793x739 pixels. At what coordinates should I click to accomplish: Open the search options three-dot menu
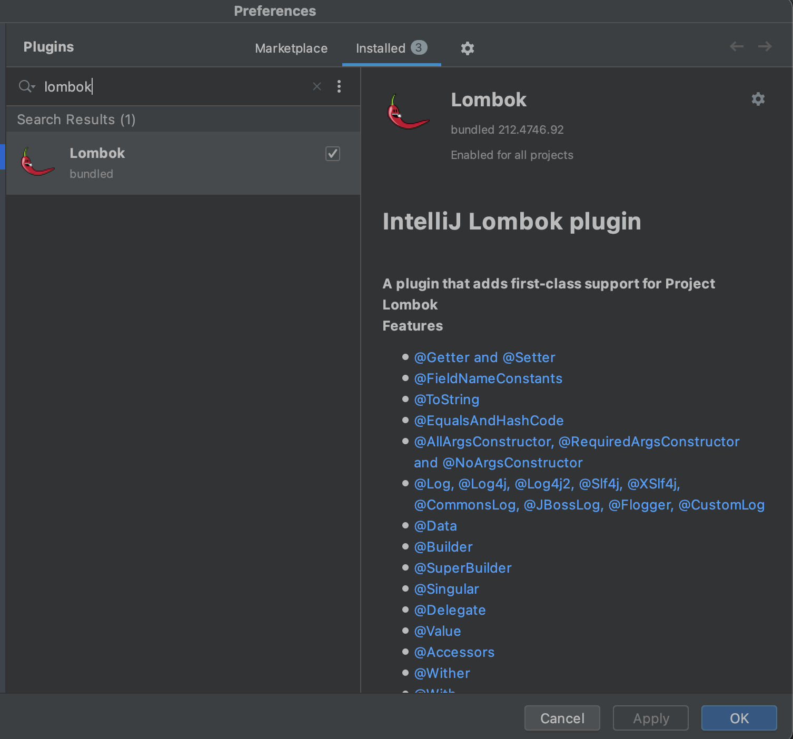339,86
